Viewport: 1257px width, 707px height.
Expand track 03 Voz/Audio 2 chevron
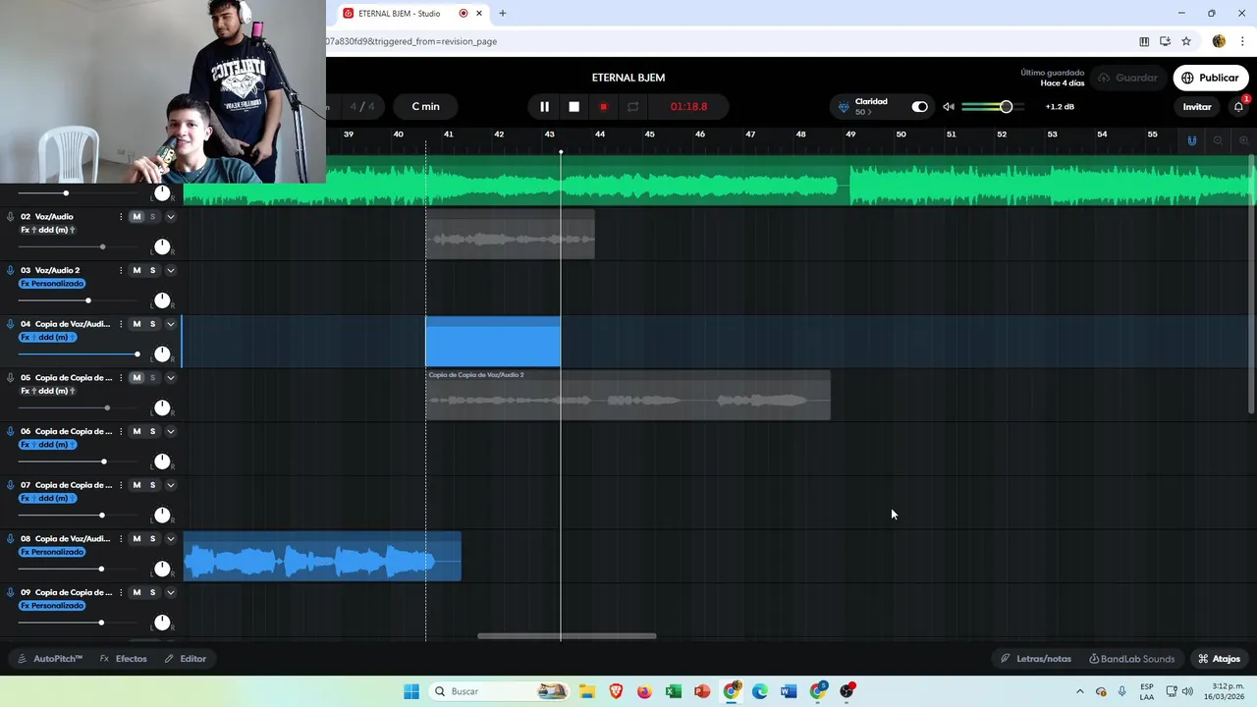170,270
